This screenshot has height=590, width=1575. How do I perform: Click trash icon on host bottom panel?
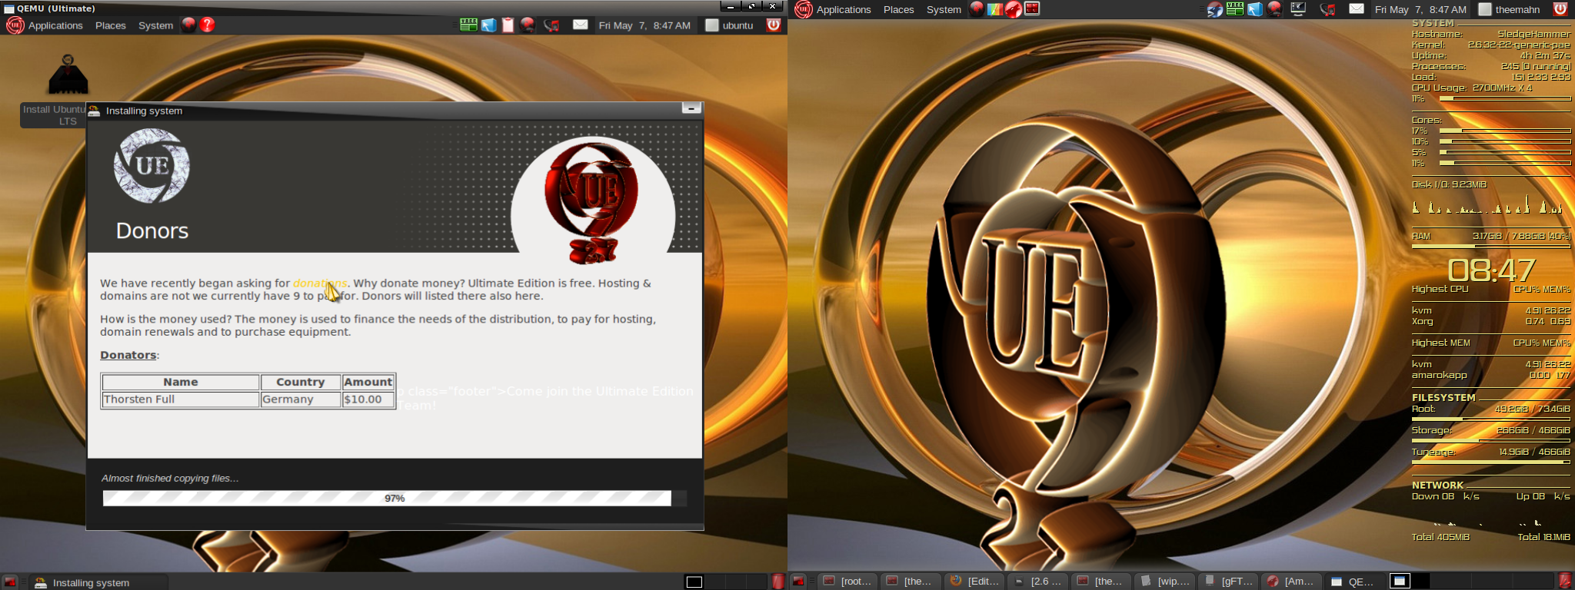click(x=1564, y=581)
